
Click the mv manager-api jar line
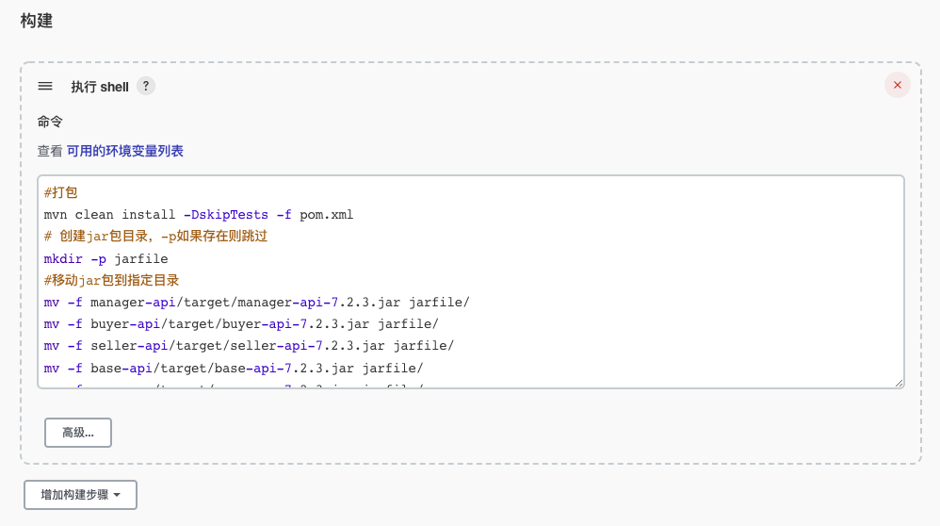pyautogui.click(x=256, y=303)
